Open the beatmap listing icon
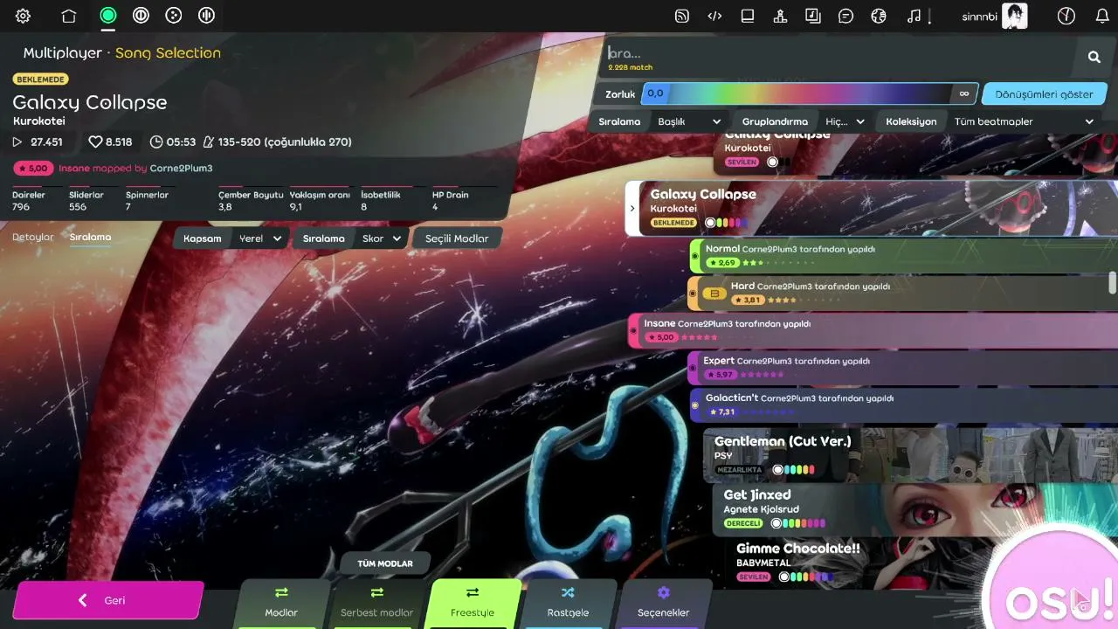Viewport: 1118px width, 629px height. (813, 16)
